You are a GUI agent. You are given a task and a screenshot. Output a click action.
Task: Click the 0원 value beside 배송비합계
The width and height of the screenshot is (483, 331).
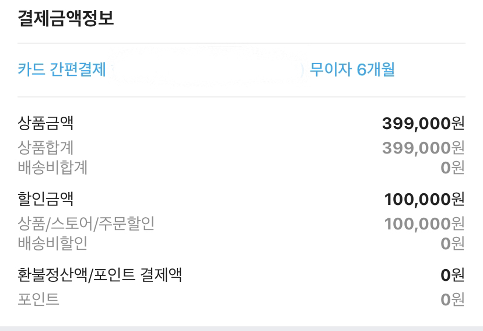point(453,168)
